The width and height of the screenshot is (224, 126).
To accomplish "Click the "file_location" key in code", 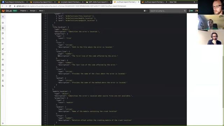I will click(59, 27).
